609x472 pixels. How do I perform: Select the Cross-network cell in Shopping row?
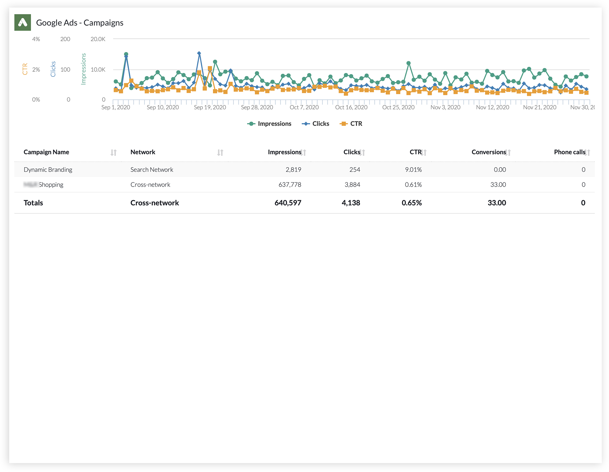coord(150,184)
